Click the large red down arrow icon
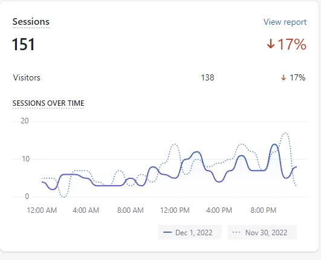This screenshot has width=321, height=260. [271, 44]
